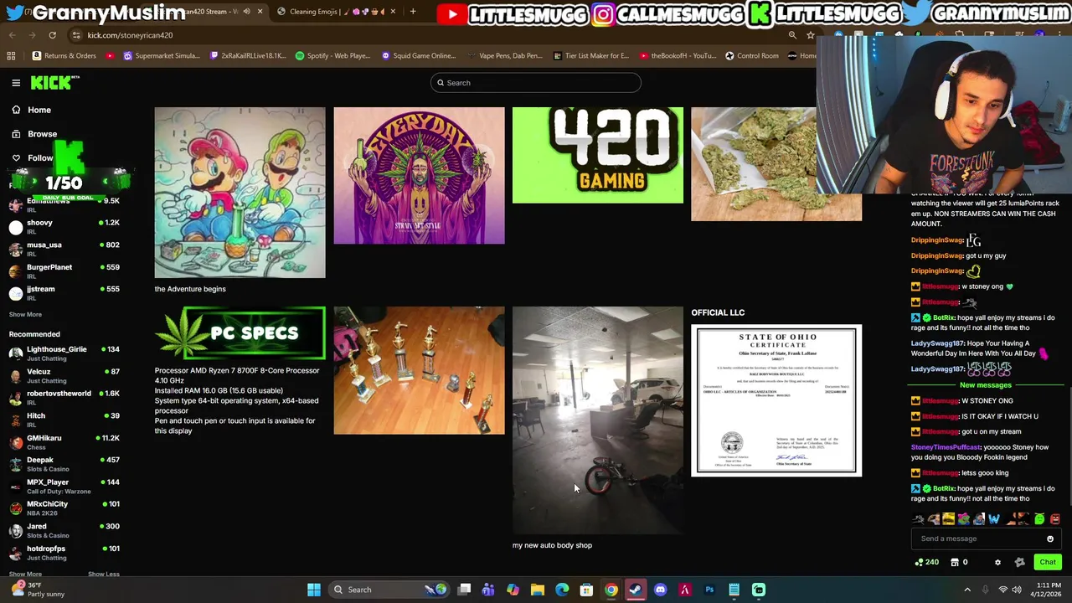
Task: Open Microsoft Edge from the taskbar
Action: click(562, 590)
